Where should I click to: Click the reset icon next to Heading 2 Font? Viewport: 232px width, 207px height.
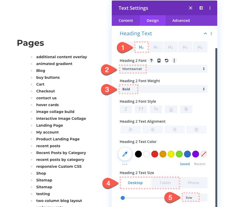(x=166, y=61)
